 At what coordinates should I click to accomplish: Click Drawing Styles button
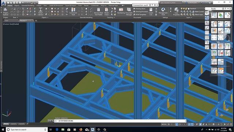(x=139, y=9)
